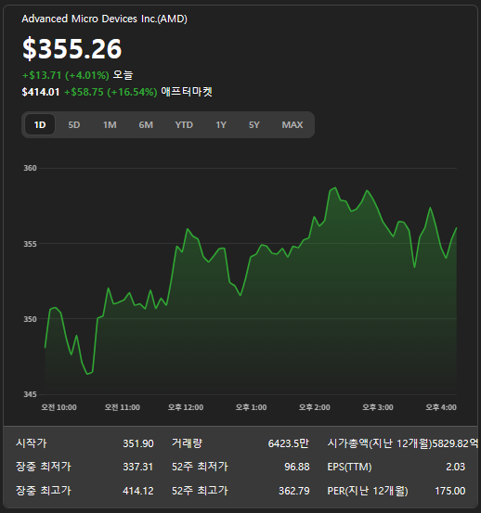Click the 시가총액(지난 12개월) label
The width and height of the screenshot is (481, 513).
pyautogui.click(x=380, y=443)
